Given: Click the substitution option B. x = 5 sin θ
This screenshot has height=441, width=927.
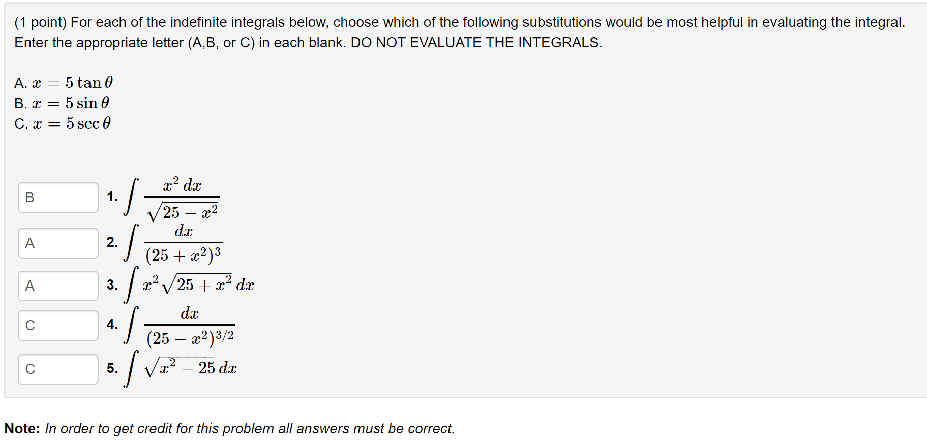Looking at the screenshot, I should pyautogui.click(x=61, y=103).
